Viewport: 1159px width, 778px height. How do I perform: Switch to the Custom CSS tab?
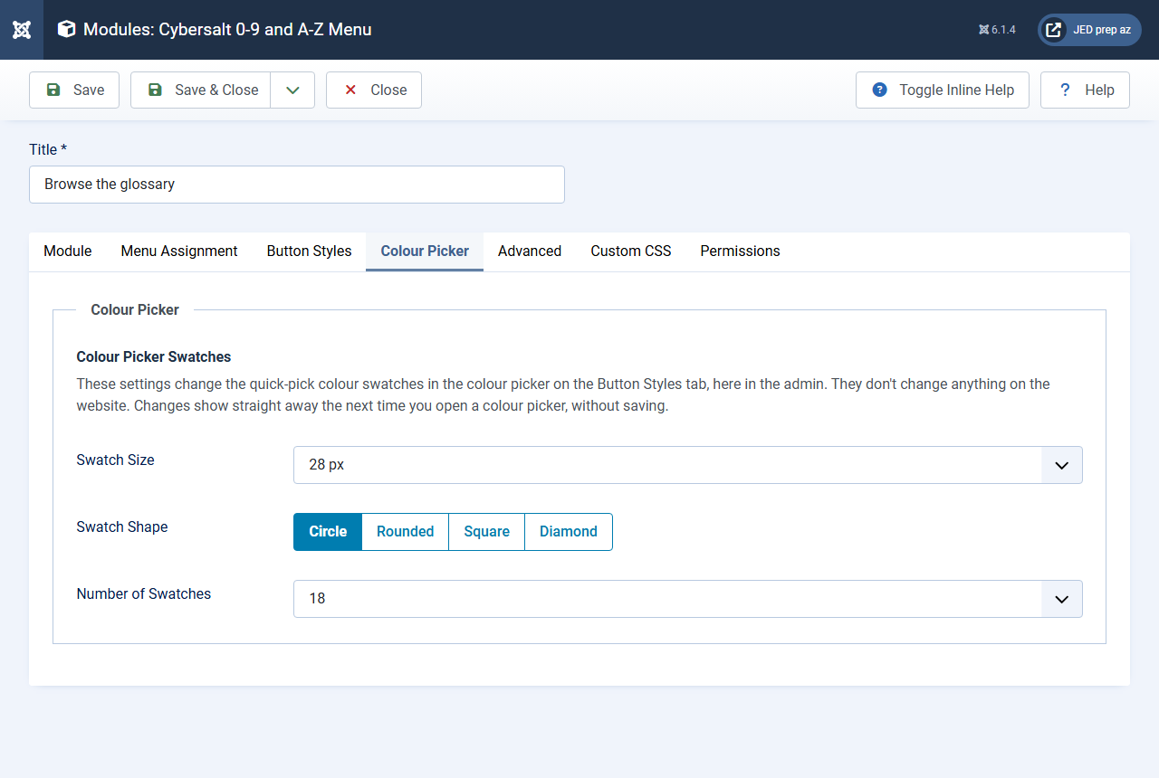point(631,251)
